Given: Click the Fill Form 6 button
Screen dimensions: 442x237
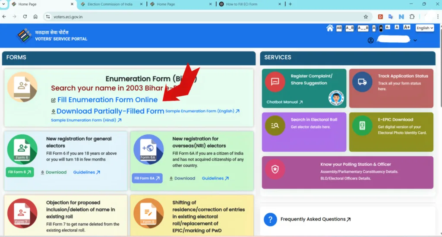Looking at the screenshot, I should click(x=20, y=172).
